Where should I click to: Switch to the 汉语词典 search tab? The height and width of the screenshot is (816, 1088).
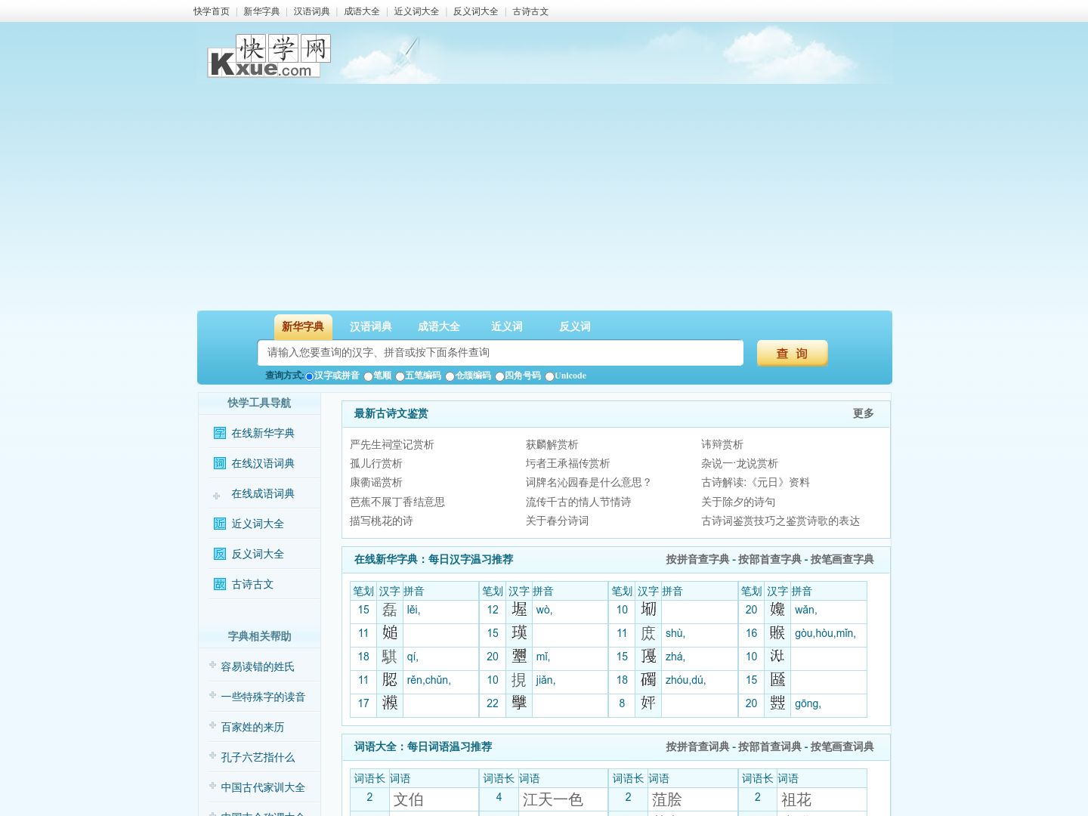tap(371, 326)
